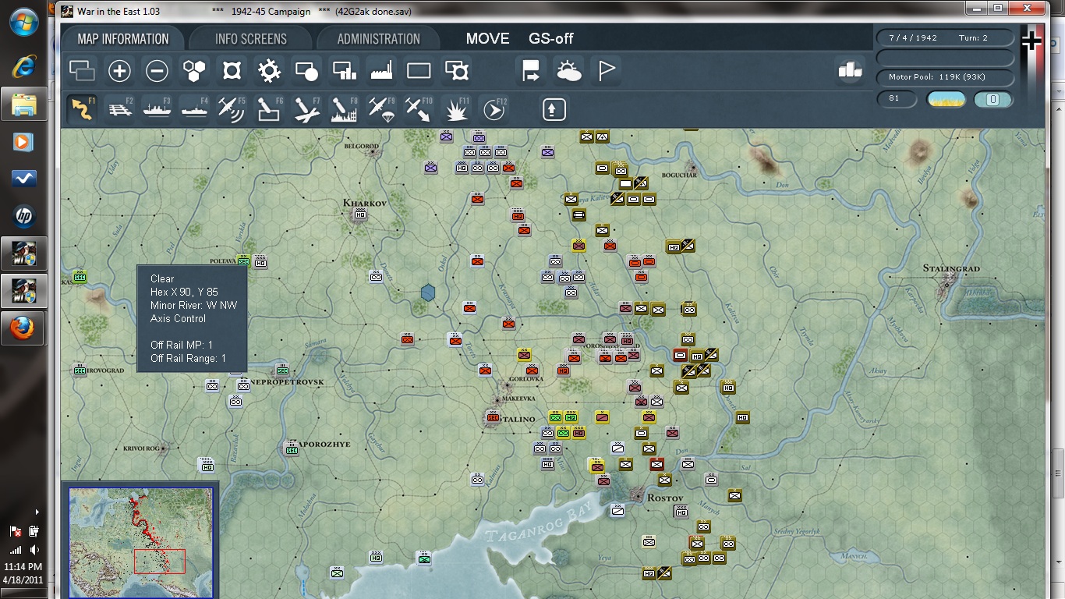Viewport: 1065px width, 599px height.
Task: Click the volume speaker tray icon
Action: pos(34,550)
